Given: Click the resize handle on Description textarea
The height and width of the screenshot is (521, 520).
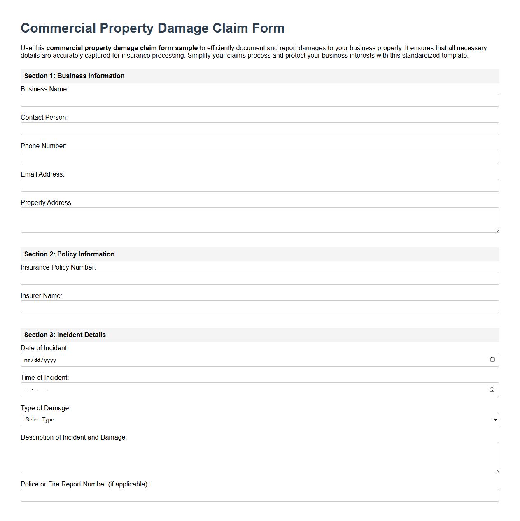Looking at the screenshot, I should 497,471.
